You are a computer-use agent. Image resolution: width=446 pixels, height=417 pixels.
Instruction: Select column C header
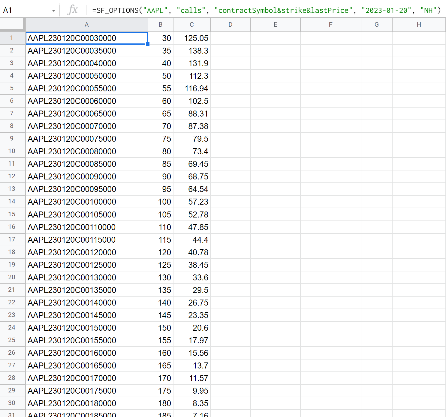coord(192,25)
